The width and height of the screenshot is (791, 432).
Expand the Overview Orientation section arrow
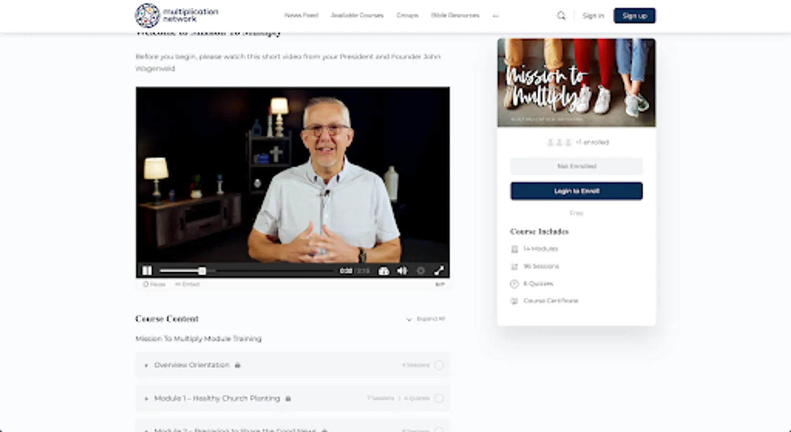(146, 365)
